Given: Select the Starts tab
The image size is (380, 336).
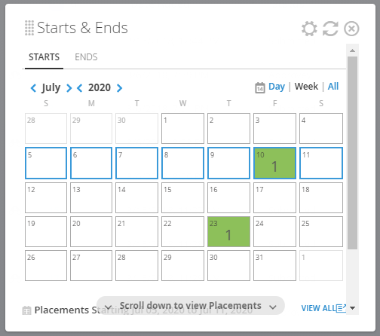Looking at the screenshot, I should 44,57.
